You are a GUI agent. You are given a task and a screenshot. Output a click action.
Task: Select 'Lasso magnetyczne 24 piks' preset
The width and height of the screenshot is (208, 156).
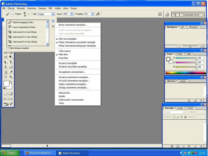click(x=27, y=27)
